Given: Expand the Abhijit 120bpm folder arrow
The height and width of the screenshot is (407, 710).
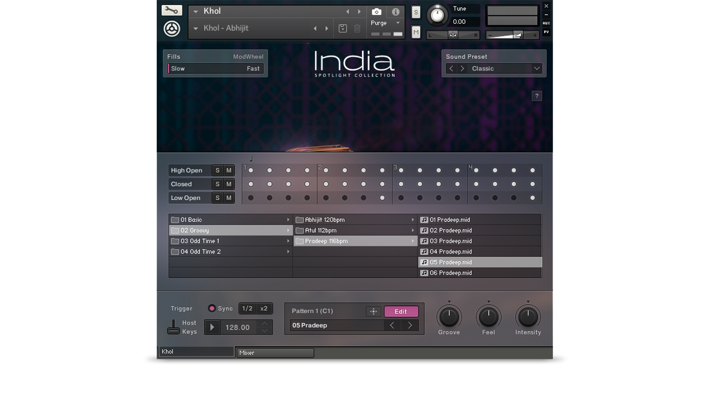Looking at the screenshot, I should [413, 220].
